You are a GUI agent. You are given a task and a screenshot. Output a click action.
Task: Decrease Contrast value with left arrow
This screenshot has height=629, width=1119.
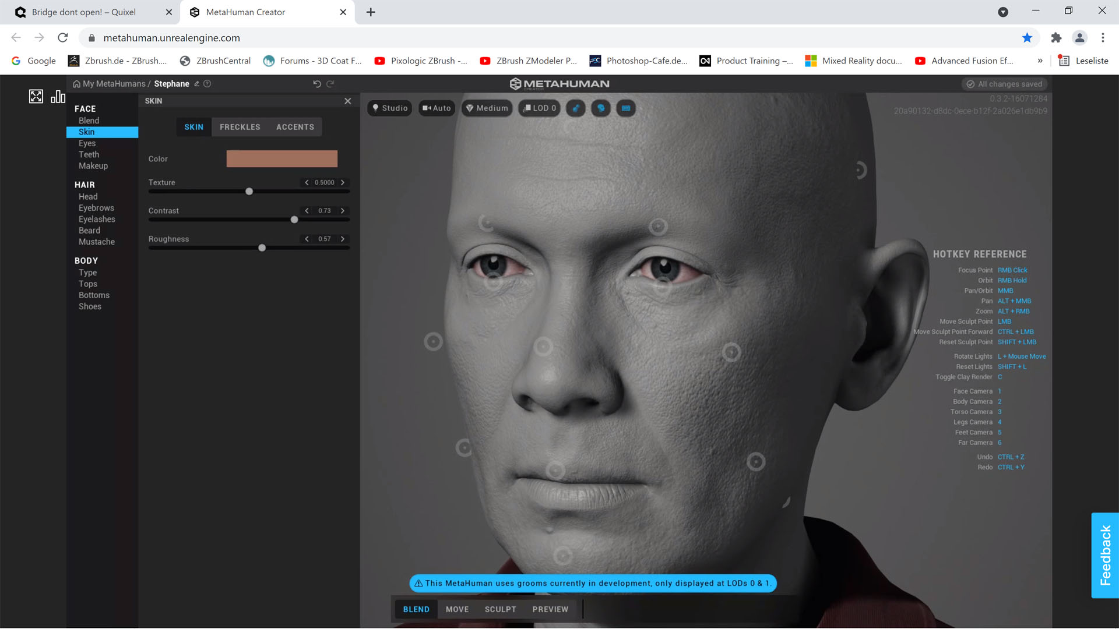point(307,211)
